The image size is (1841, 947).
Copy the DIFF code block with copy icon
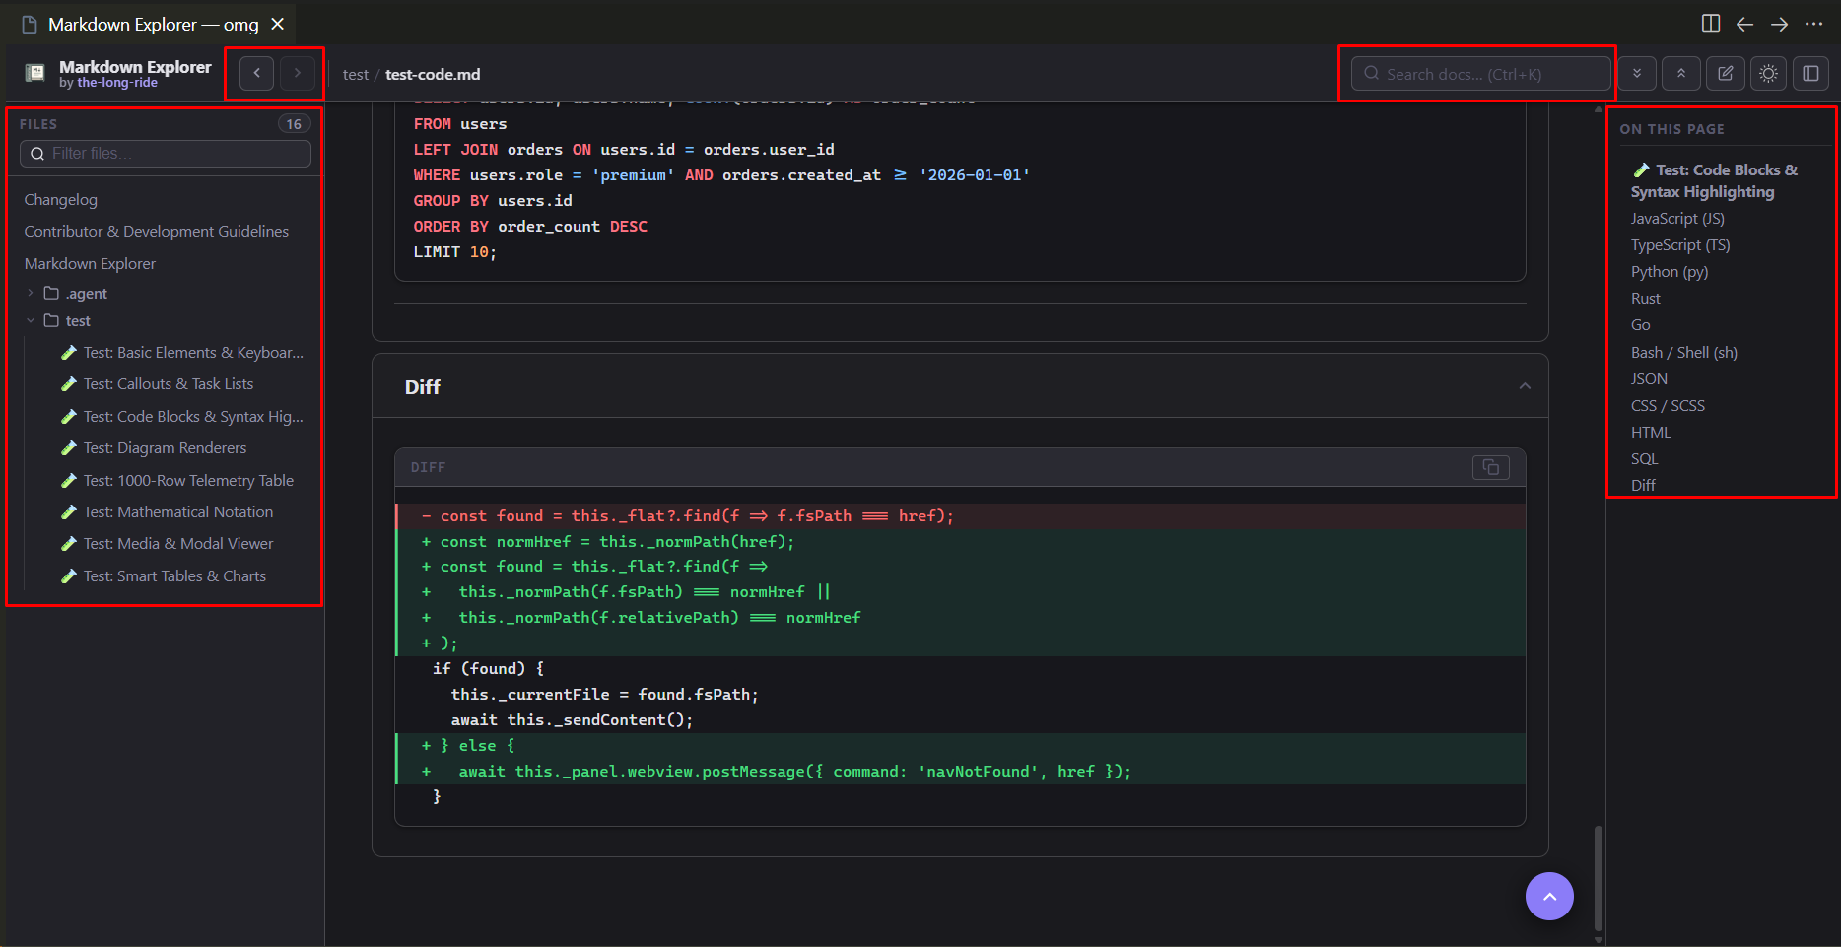[1491, 467]
